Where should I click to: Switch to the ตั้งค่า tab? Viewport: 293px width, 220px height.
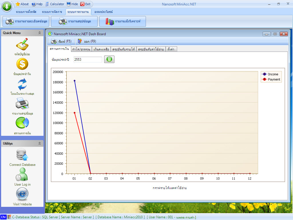[x=171, y=49]
